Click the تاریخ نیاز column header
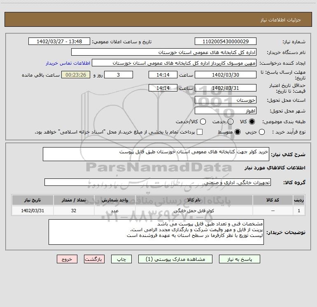 click(33, 200)
